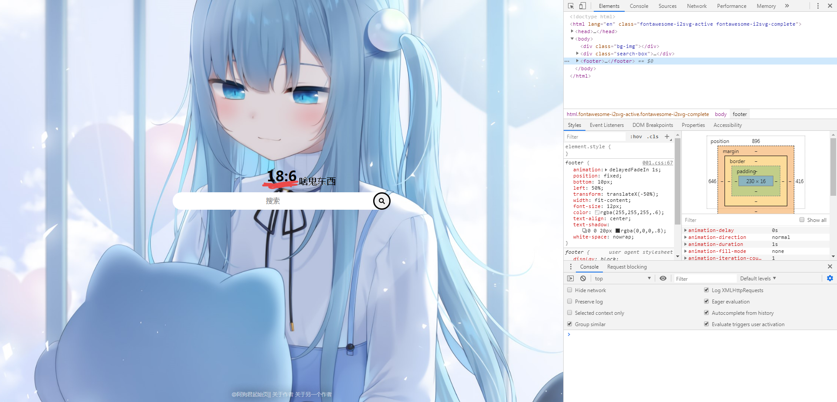The height and width of the screenshot is (402, 837).
Task: Switch to Properties pane tab
Action: (x=693, y=125)
